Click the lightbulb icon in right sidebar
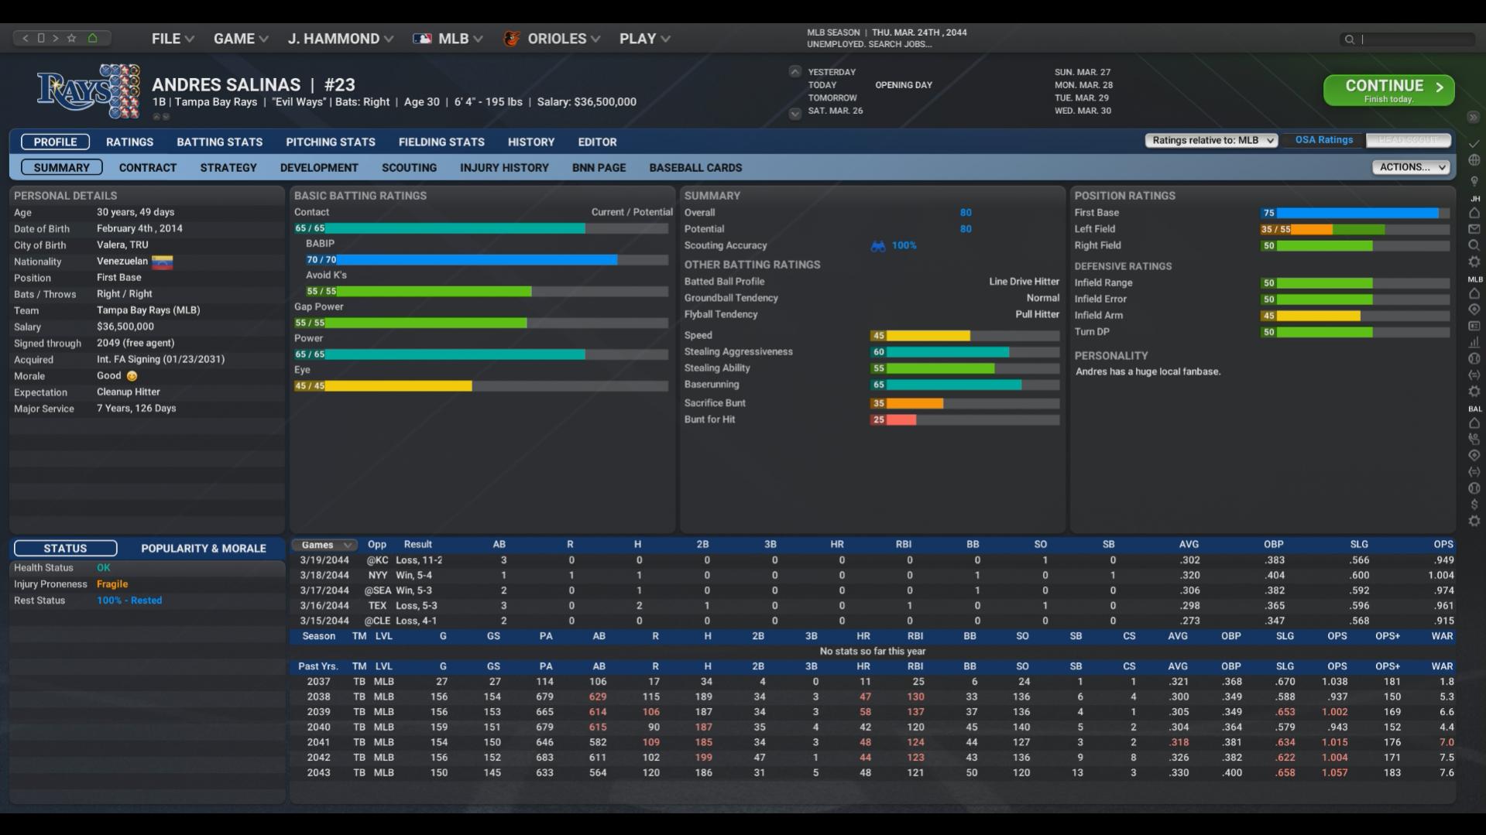The image size is (1486, 835). pyautogui.click(x=1474, y=181)
